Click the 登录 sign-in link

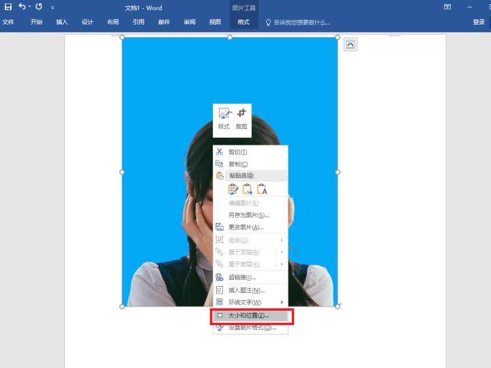(x=479, y=22)
